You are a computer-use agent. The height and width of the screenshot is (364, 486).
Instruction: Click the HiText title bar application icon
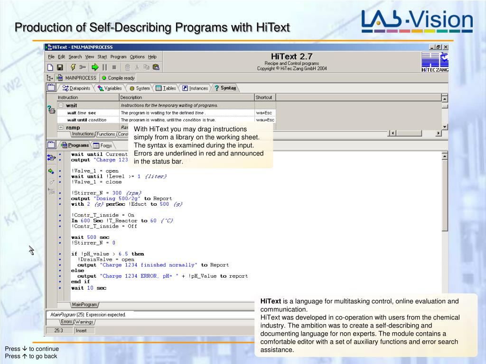49,47
